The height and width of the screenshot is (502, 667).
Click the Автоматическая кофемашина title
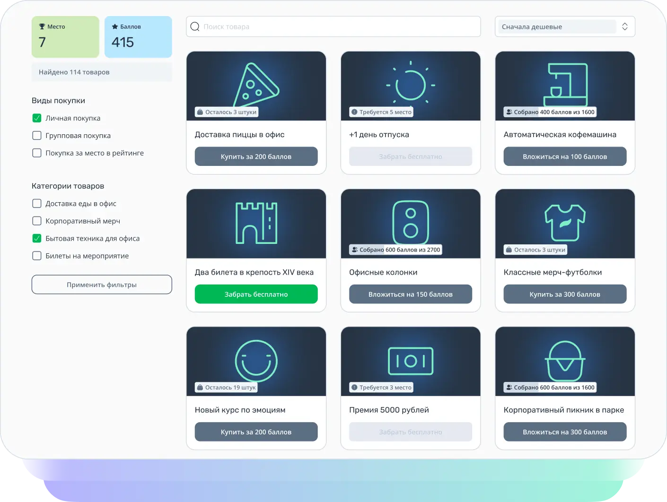[x=560, y=135]
